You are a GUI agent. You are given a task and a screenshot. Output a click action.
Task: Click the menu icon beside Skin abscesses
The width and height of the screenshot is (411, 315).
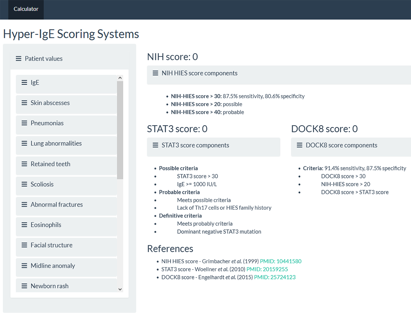(x=24, y=103)
